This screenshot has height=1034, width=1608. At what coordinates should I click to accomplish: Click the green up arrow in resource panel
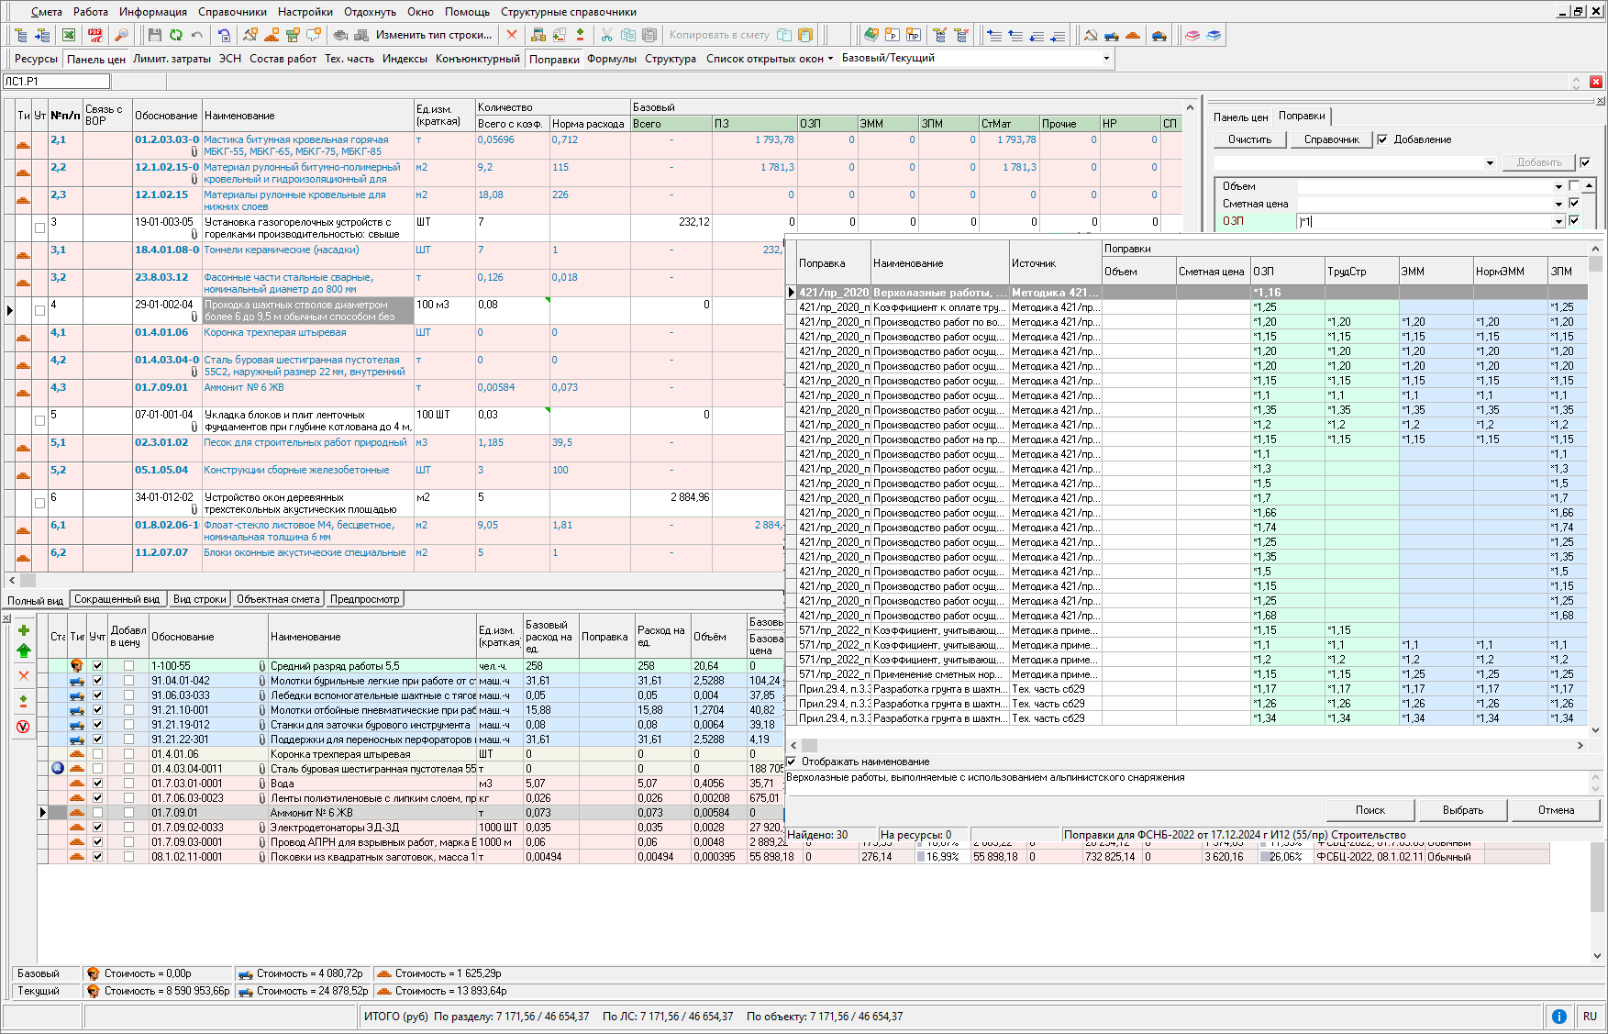pos(24,650)
